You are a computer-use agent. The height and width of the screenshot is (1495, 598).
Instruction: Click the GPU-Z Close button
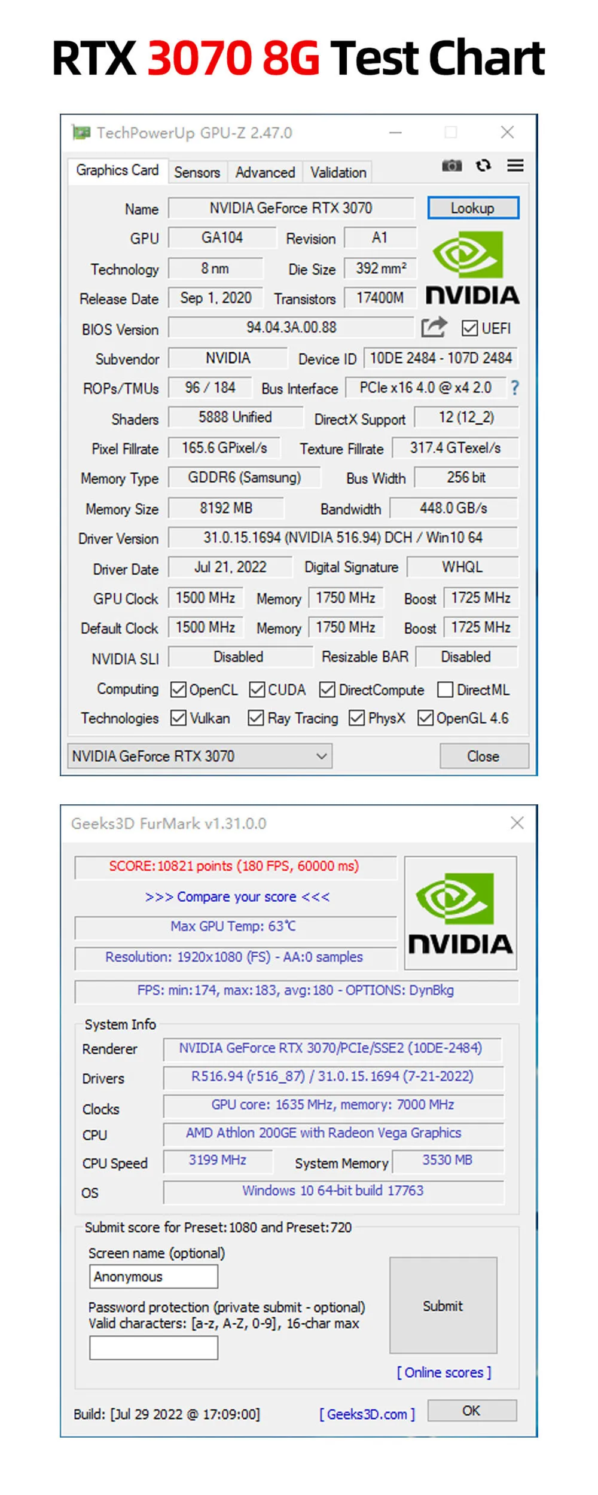tap(484, 756)
